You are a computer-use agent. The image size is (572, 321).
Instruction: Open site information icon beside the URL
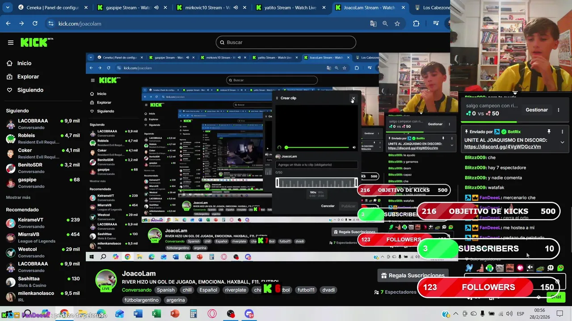50,24
